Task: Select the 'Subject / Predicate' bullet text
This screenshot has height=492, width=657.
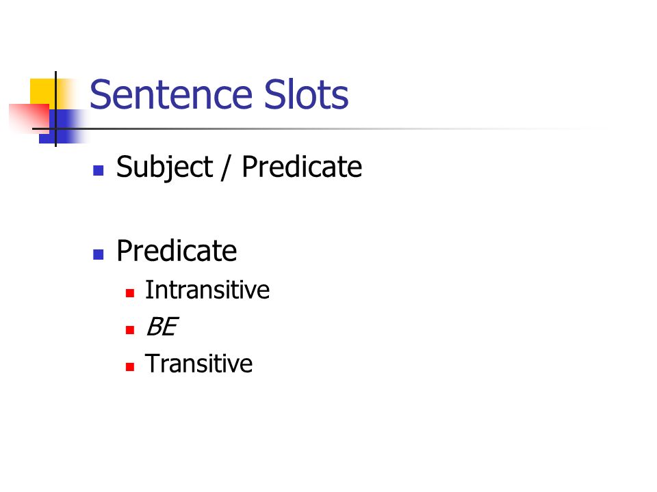Action: click(239, 167)
